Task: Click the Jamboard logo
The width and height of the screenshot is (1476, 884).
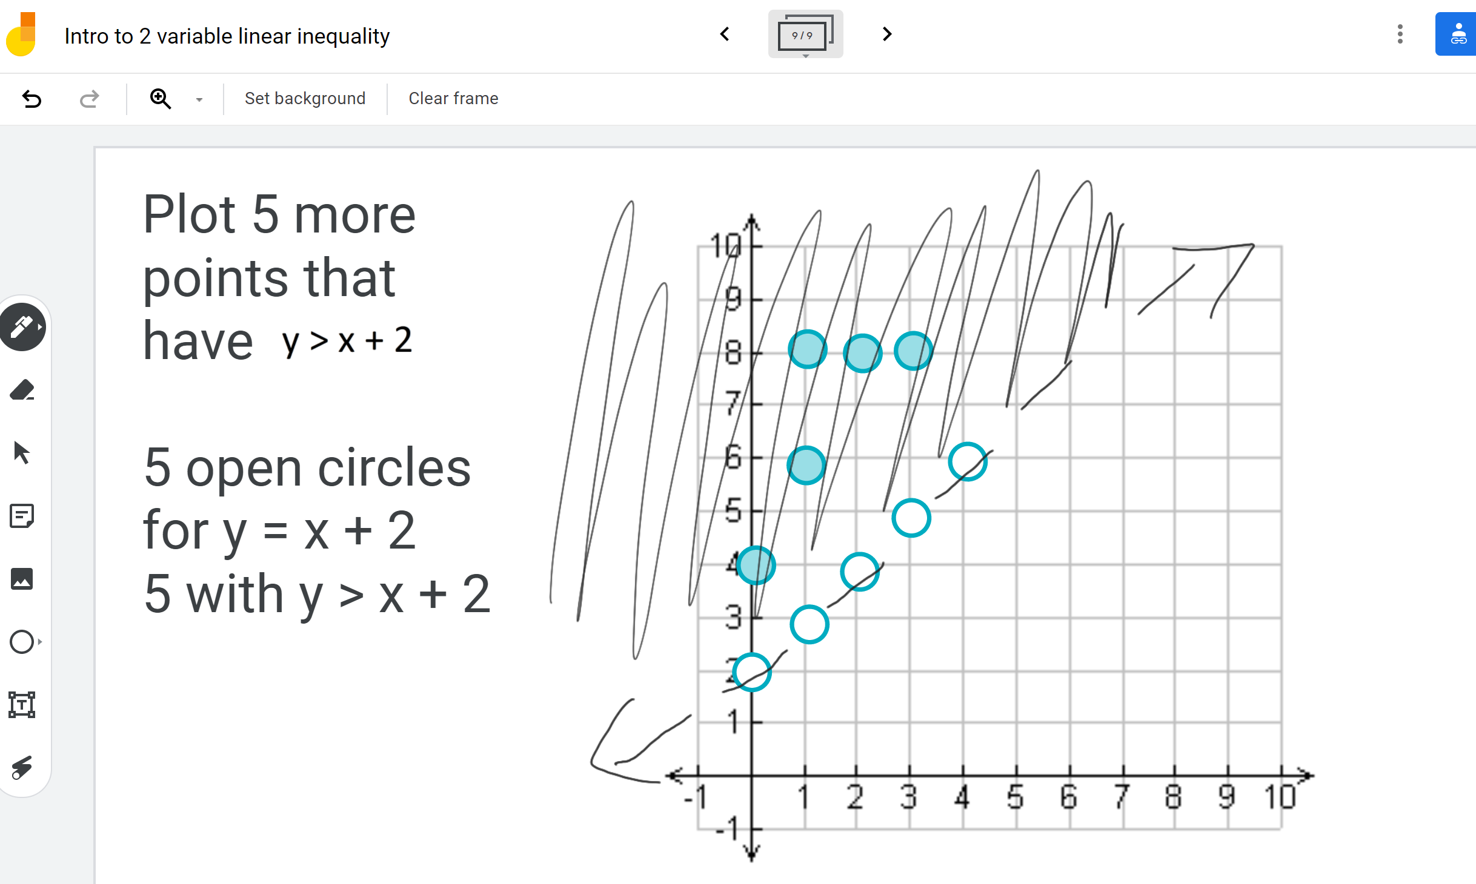Action: click(x=22, y=35)
